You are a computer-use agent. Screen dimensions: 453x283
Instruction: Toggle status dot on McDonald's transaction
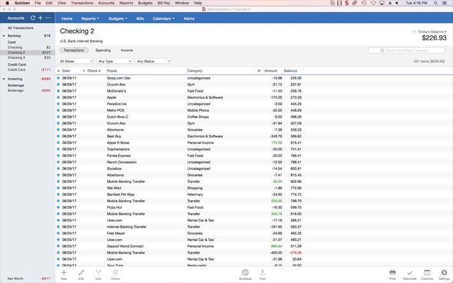[58, 91]
